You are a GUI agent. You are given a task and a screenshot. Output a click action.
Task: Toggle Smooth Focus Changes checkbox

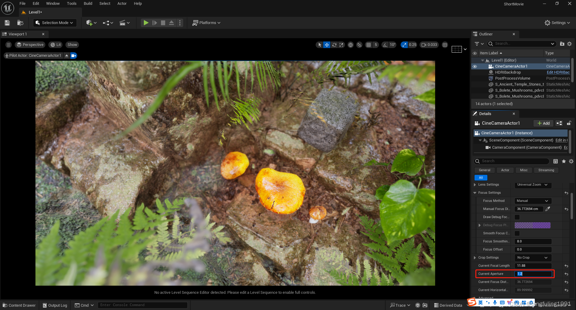point(517,233)
